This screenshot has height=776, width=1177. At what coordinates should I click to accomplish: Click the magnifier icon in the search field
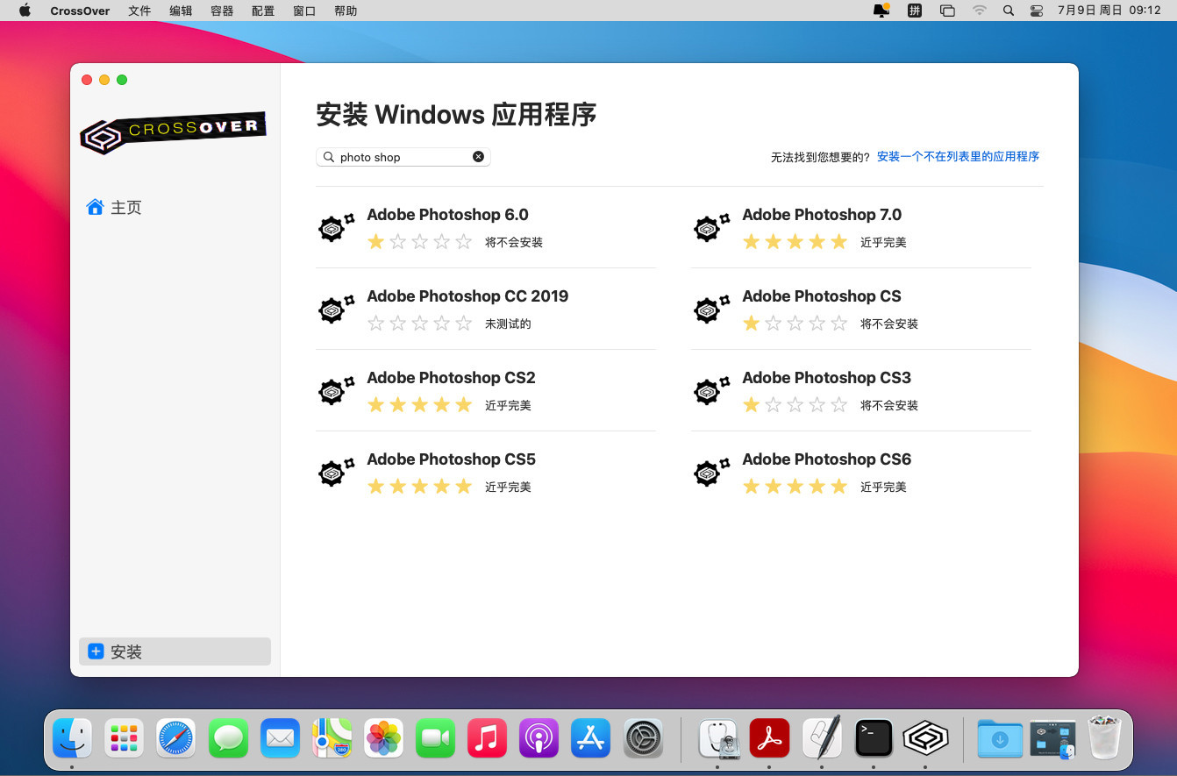[329, 156]
